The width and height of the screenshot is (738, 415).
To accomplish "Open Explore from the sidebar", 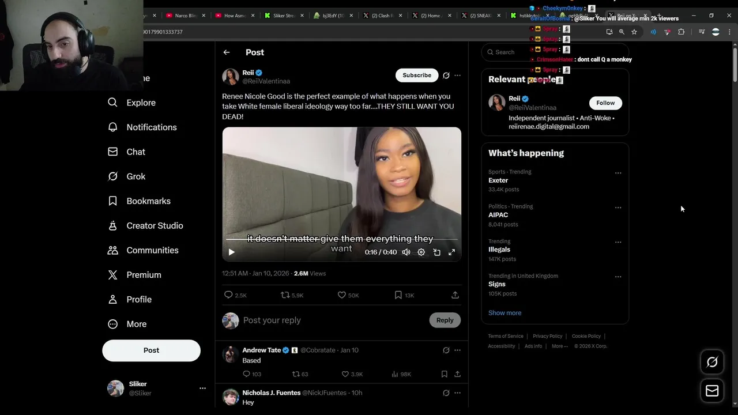I will (x=132, y=103).
